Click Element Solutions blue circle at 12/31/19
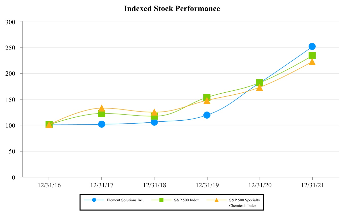Screen dimensions: 344x215 point(207,115)
